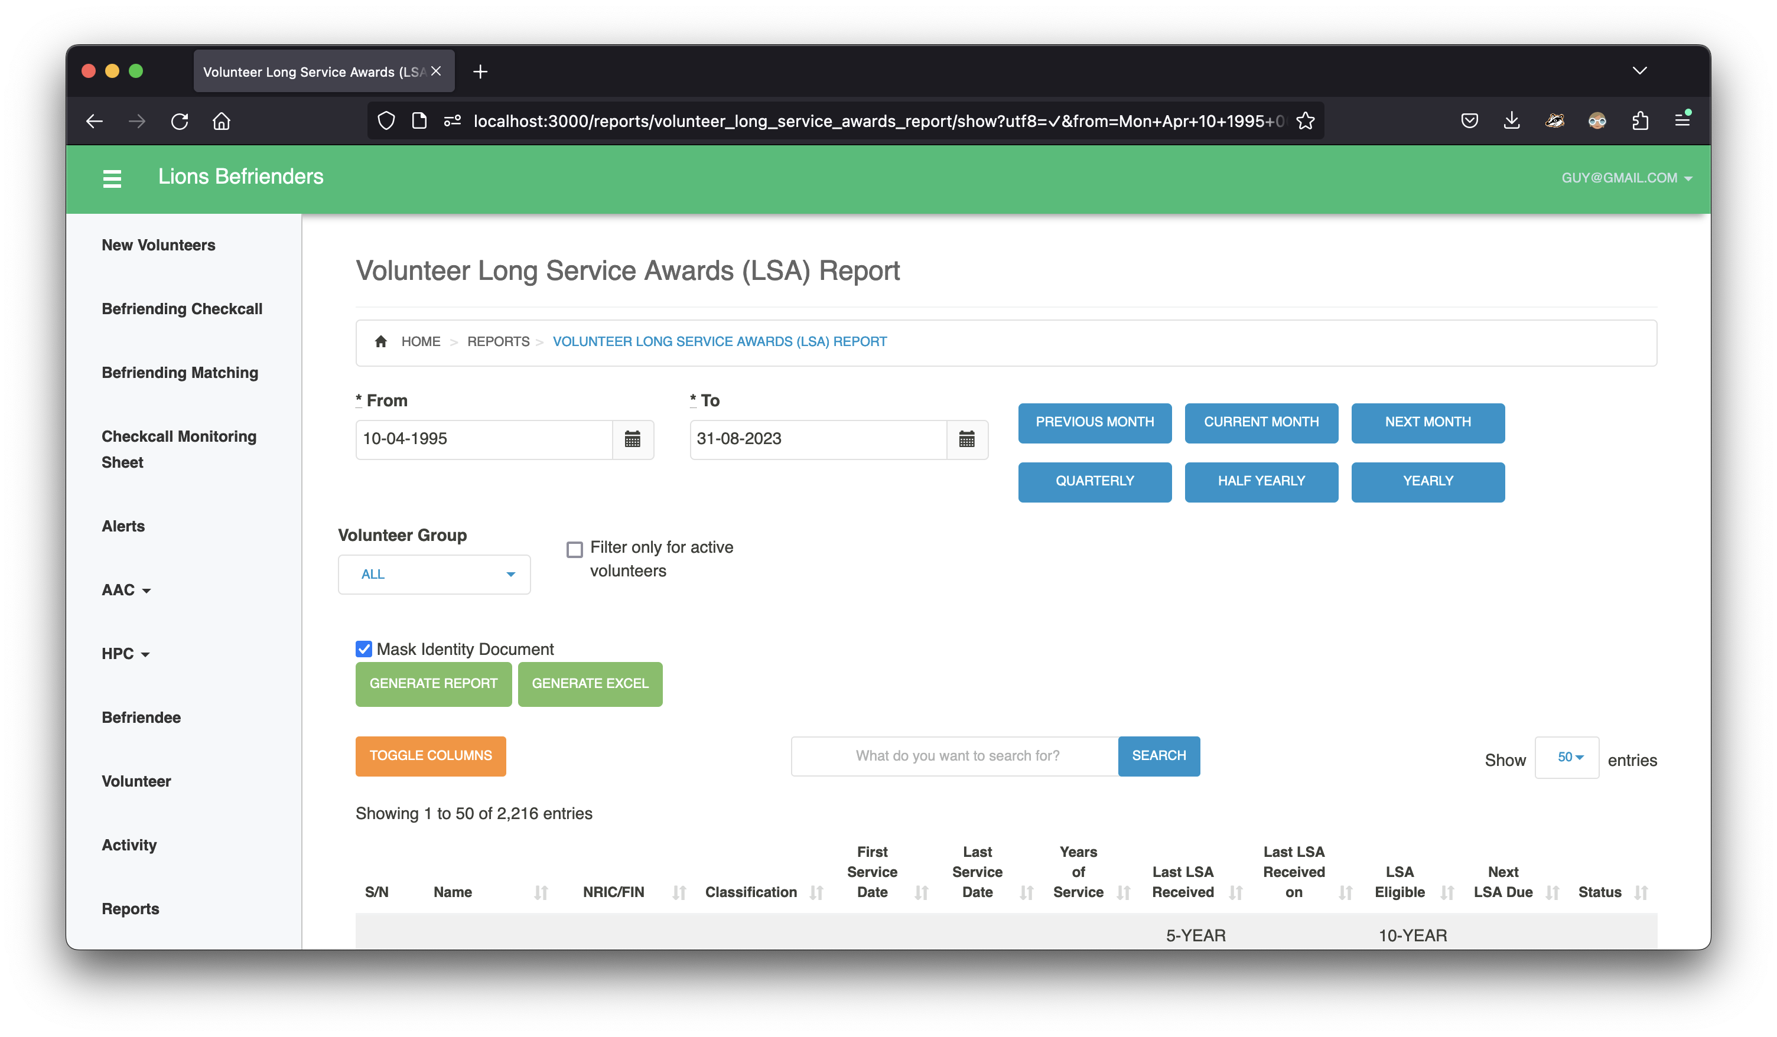The height and width of the screenshot is (1037, 1777).
Task: Sort by First Service Date
Action: click(x=921, y=892)
